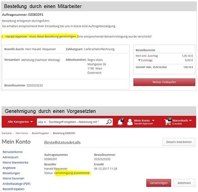Open Meine Warenkörbe in sidebar
The width and height of the screenshot is (198, 192).
[15, 162]
